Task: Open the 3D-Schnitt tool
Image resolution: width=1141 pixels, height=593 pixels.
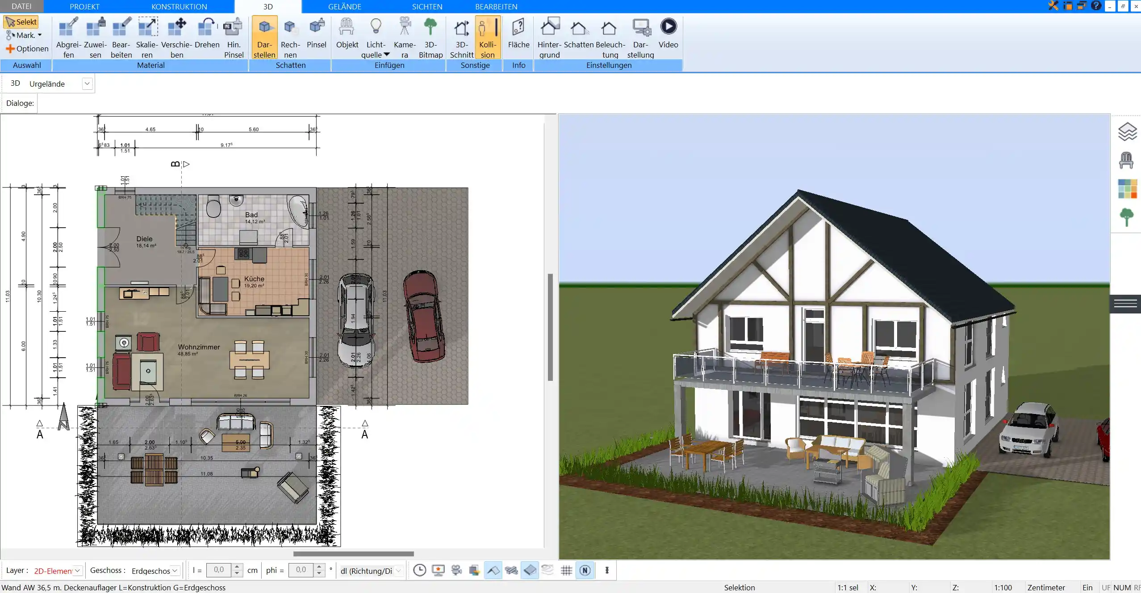Action: 461,38
